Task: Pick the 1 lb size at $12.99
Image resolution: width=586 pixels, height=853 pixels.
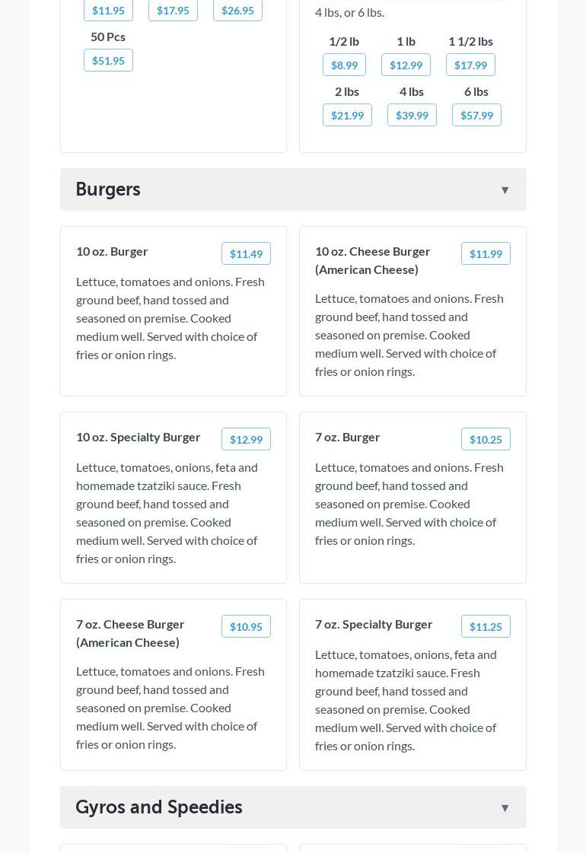Action: click(x=406, y=65)
